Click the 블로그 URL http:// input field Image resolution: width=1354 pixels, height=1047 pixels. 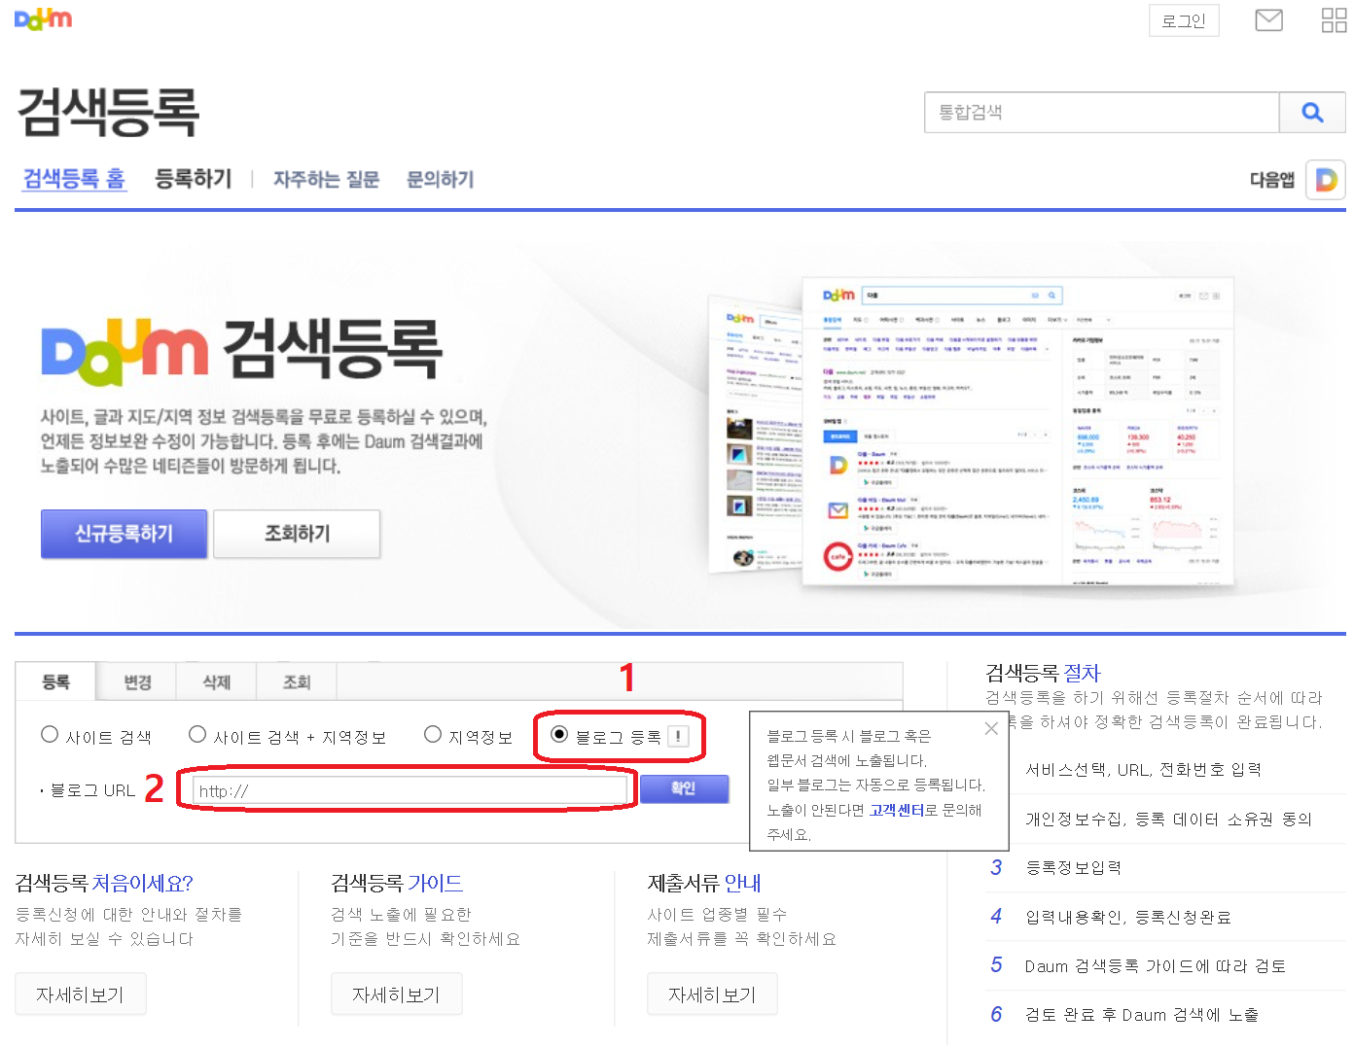pos(410,790)
